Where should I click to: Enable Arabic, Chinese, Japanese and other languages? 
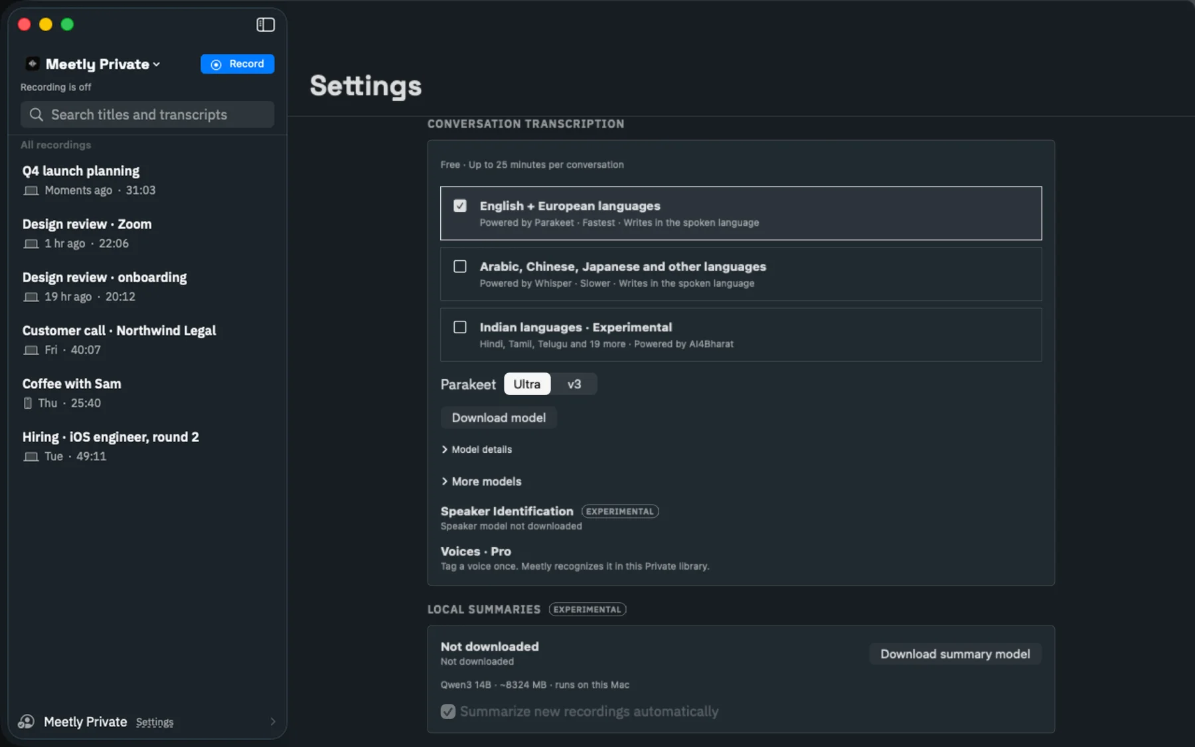(x=460, y=266)
